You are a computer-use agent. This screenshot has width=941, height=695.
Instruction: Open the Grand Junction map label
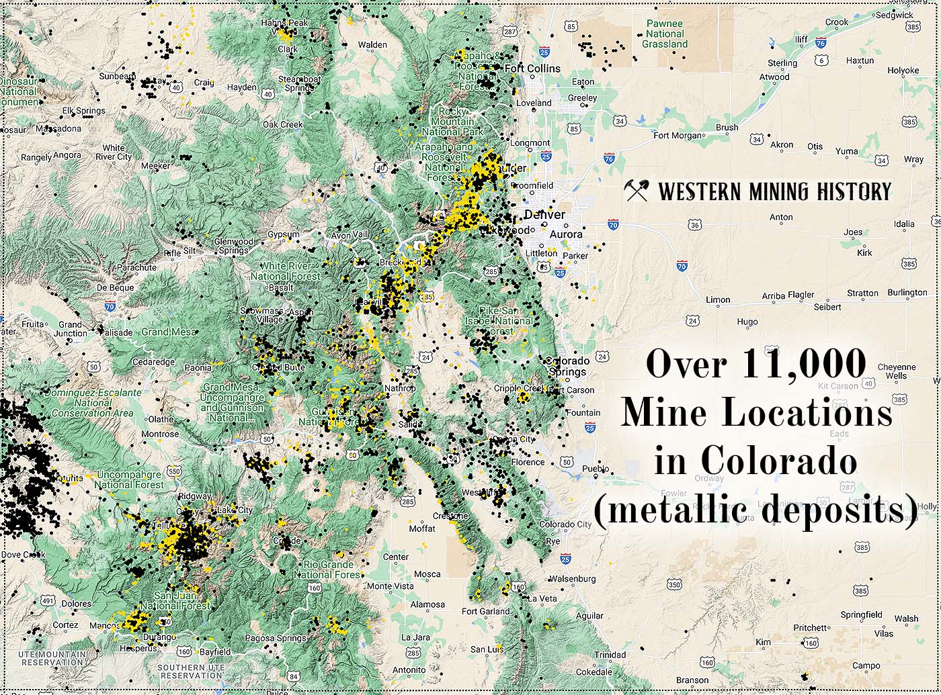tap(70, 328)
